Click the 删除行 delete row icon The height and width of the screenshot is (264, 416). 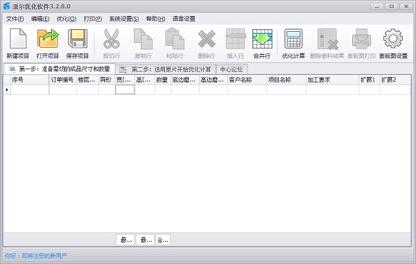click(x=207, y=39)
